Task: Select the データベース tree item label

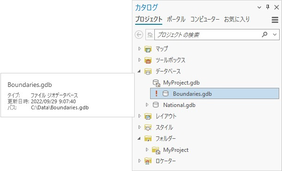Action: (168, 71)
